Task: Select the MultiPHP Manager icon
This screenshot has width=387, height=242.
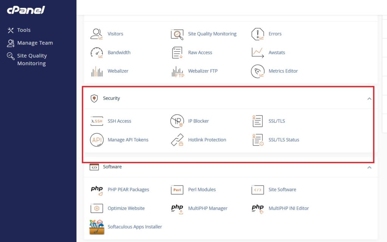Action: pos(177,208)
